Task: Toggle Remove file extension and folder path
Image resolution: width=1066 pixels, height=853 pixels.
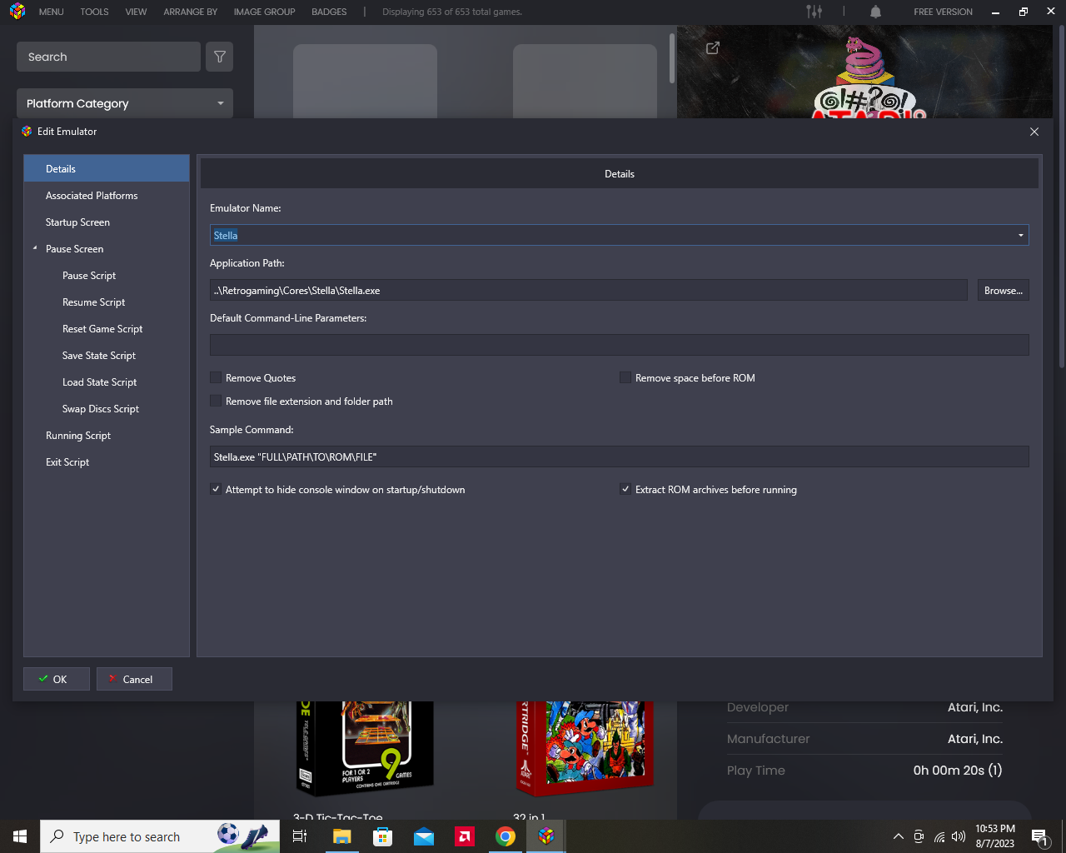Action: tap(216, 401)
